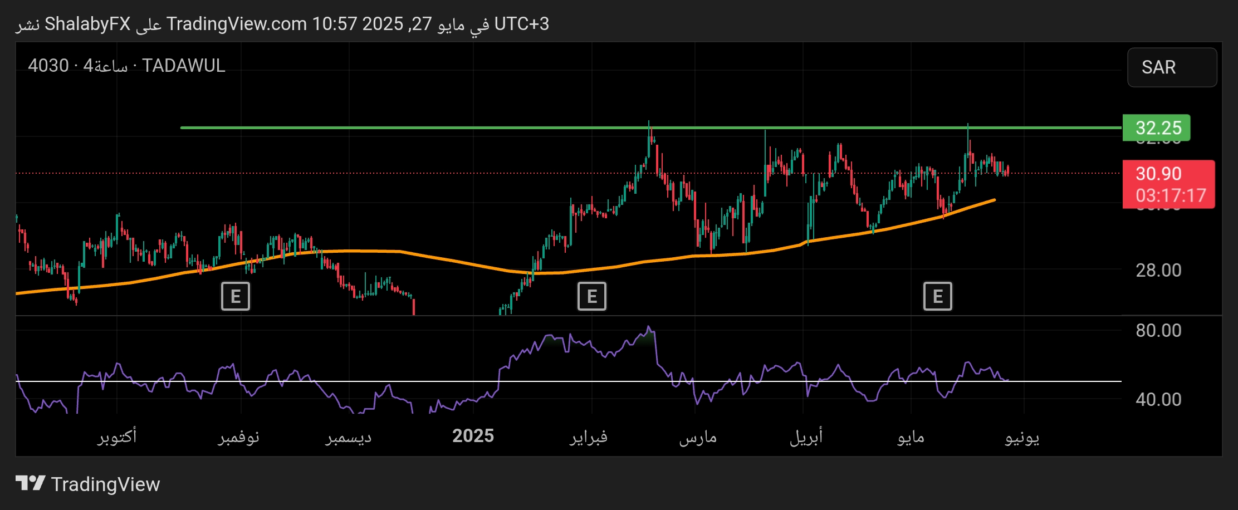The width and height of the screenshot is (1238, 510).
Task: Click the أكتوبر month label on time axis
Action: pyautogui.click(x=117, y=436)
